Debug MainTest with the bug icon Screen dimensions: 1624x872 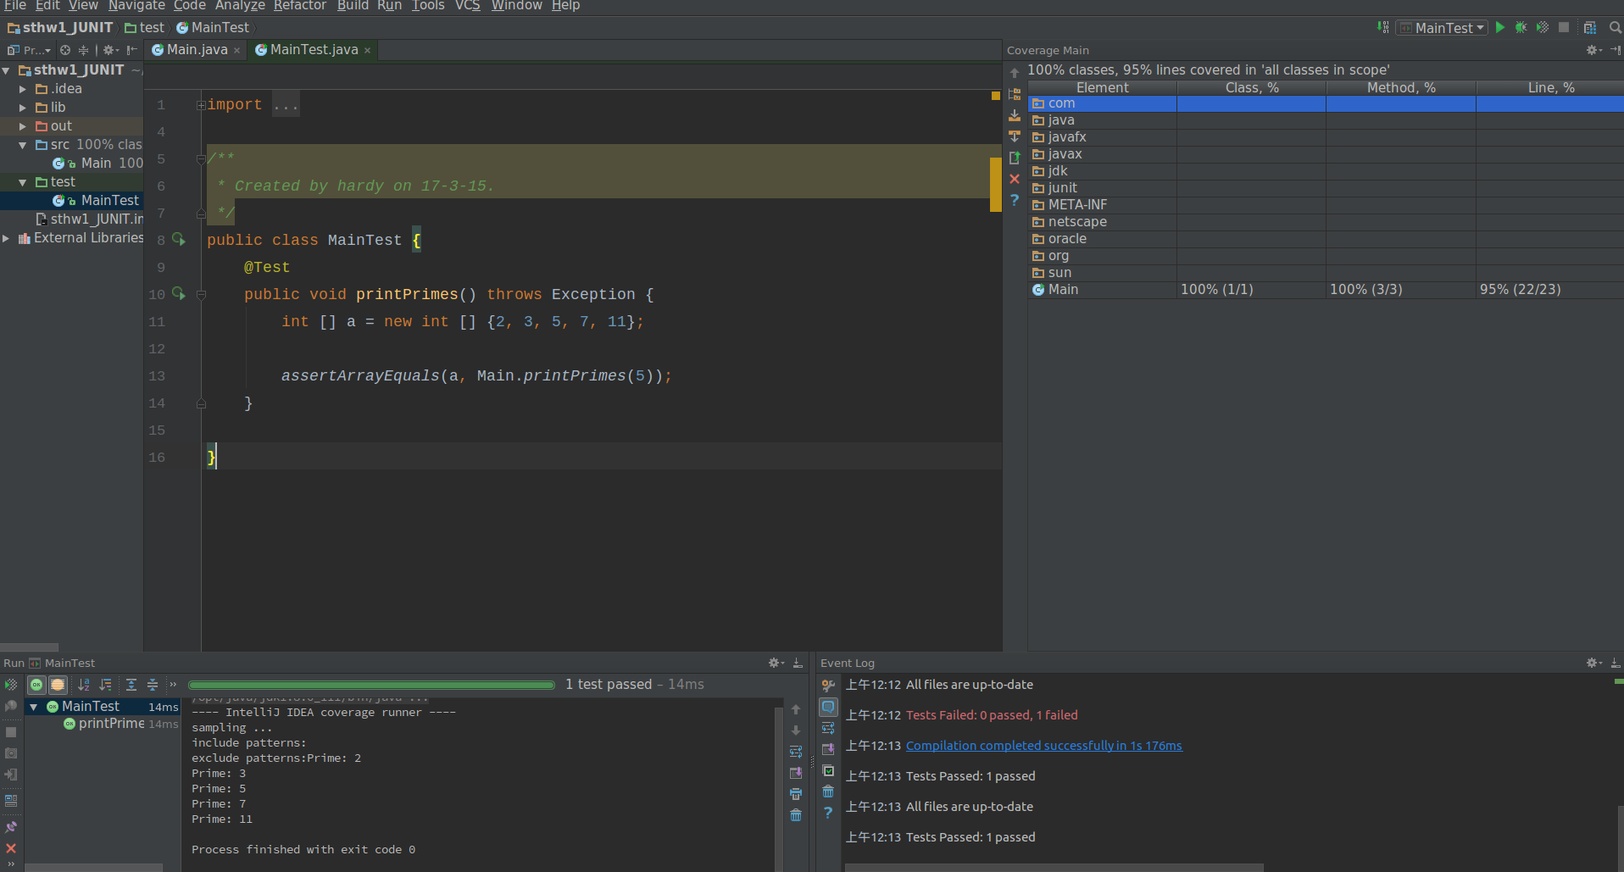(x=1521, y=28)
